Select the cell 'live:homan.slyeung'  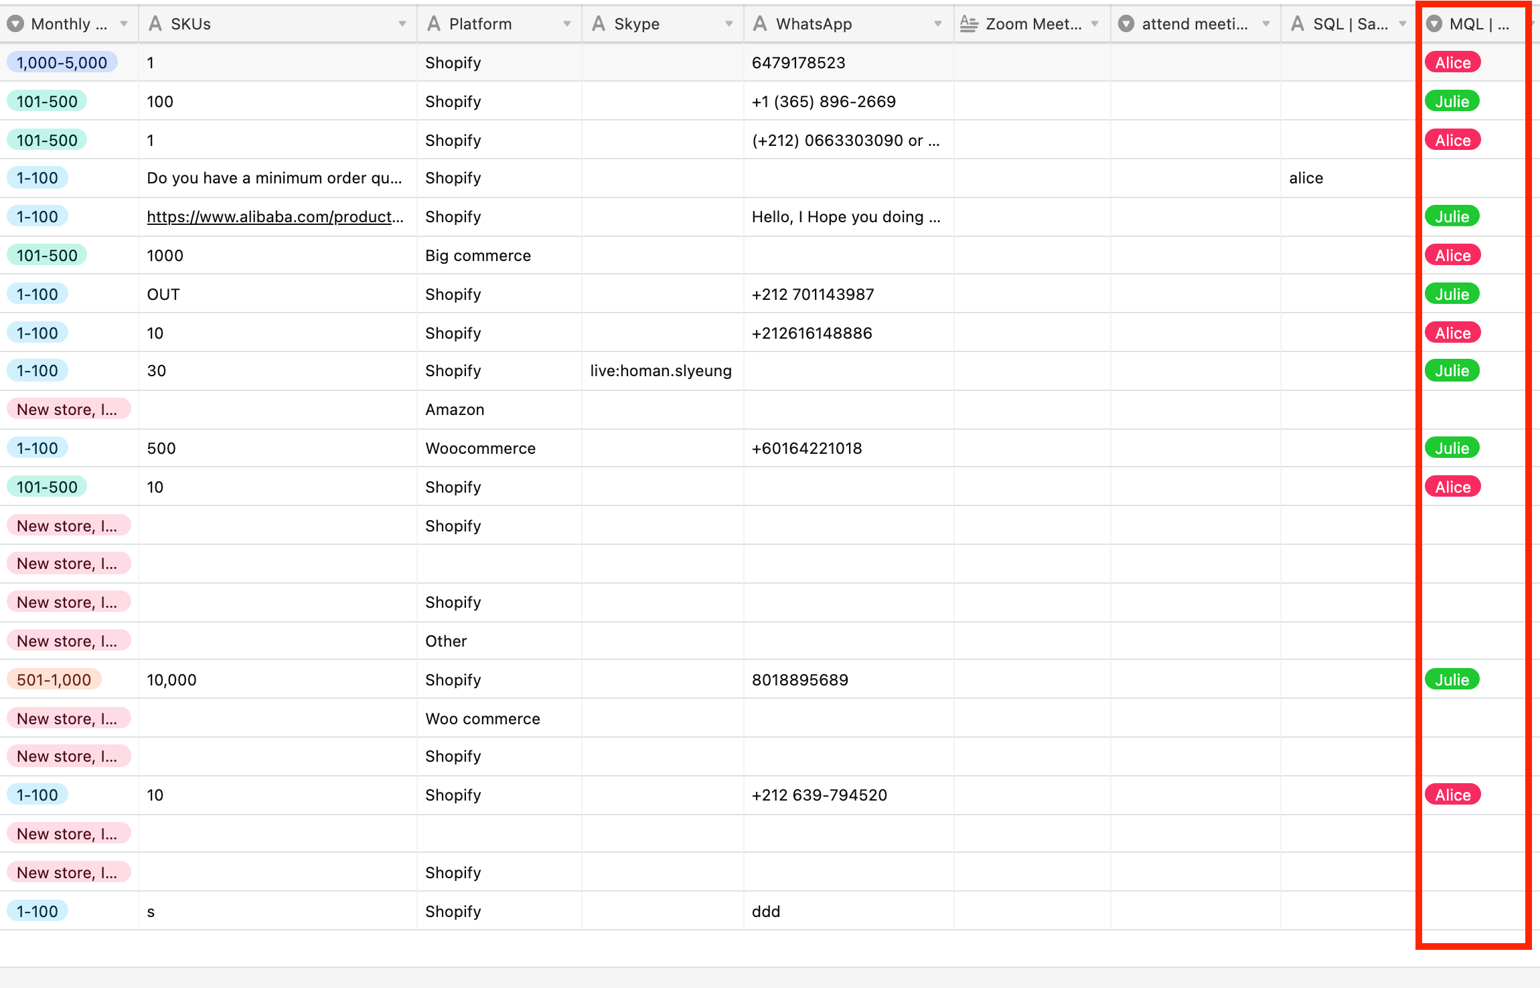coord(662,371)
